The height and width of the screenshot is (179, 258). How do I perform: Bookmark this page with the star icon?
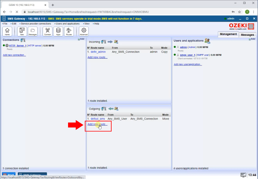pos(239,12)
